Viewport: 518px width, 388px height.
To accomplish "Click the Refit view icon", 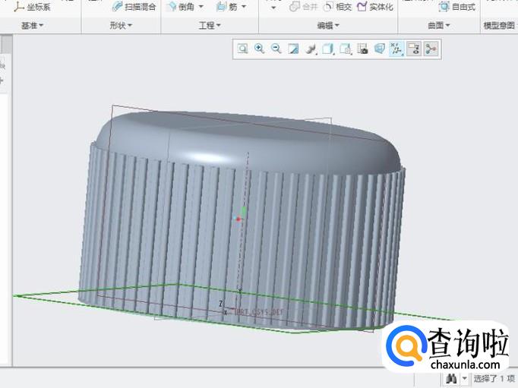I will [x=243, y=49].
